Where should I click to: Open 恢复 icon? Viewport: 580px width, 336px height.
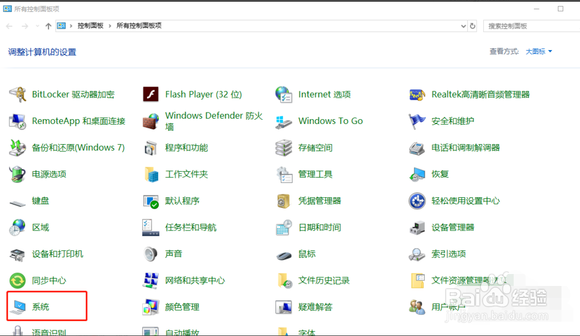click(x=417, y=174)
